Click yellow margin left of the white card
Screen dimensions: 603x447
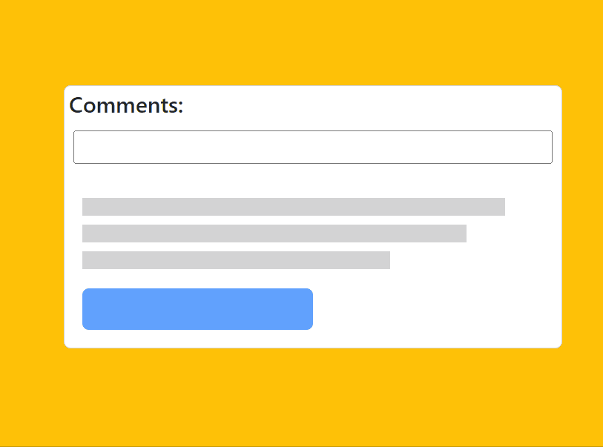[32, 216]
